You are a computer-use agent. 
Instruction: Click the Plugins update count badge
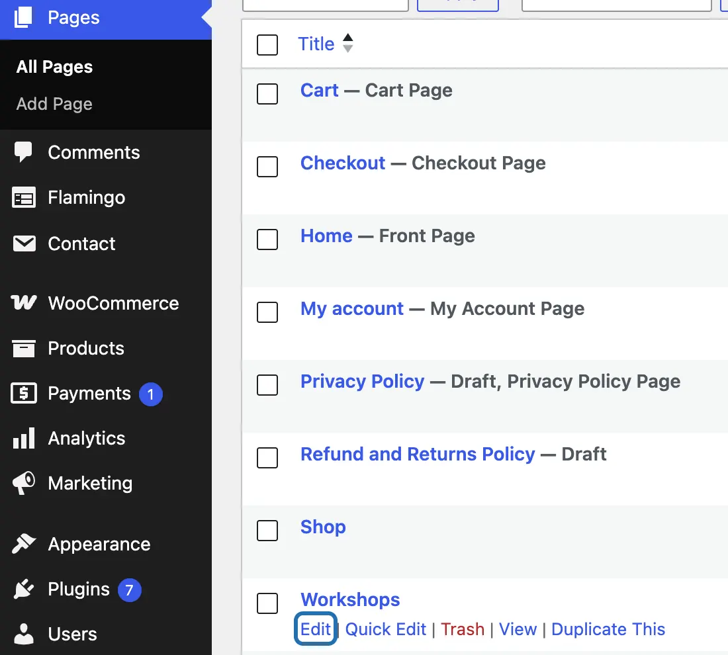coord(130,590)
